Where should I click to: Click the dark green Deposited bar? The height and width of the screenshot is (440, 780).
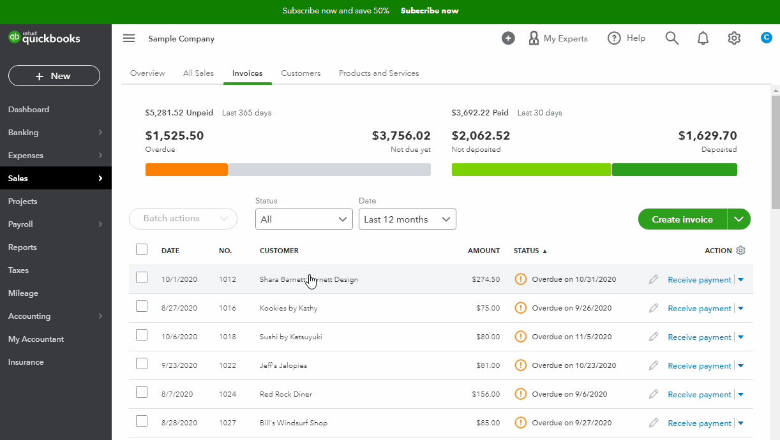[675, 170]
